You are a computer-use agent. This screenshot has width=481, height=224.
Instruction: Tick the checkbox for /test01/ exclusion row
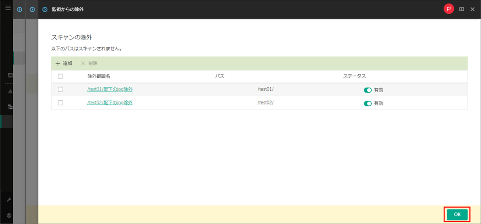click(61, 89)
